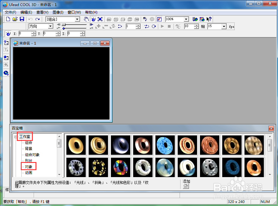Viewport: 278px width, 206px height.
Task: Increase the current frame number spinner
Action: (138, 25)
